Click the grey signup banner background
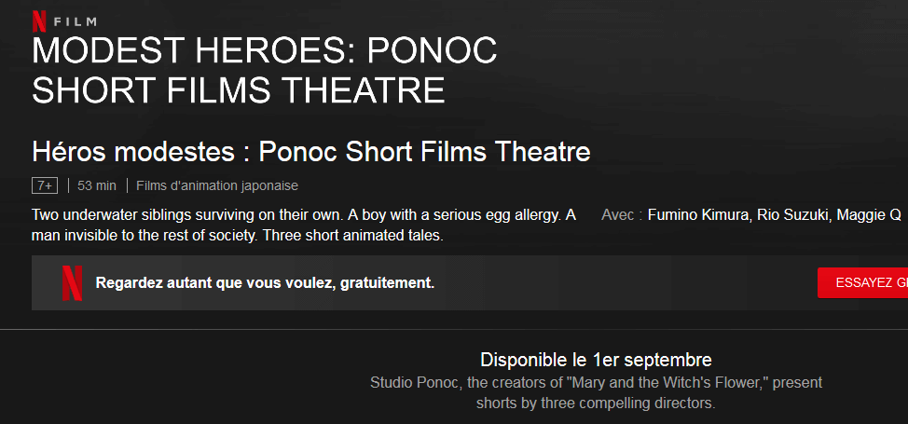The width and height of the screenshot is (908, 424). pos(550,282)
